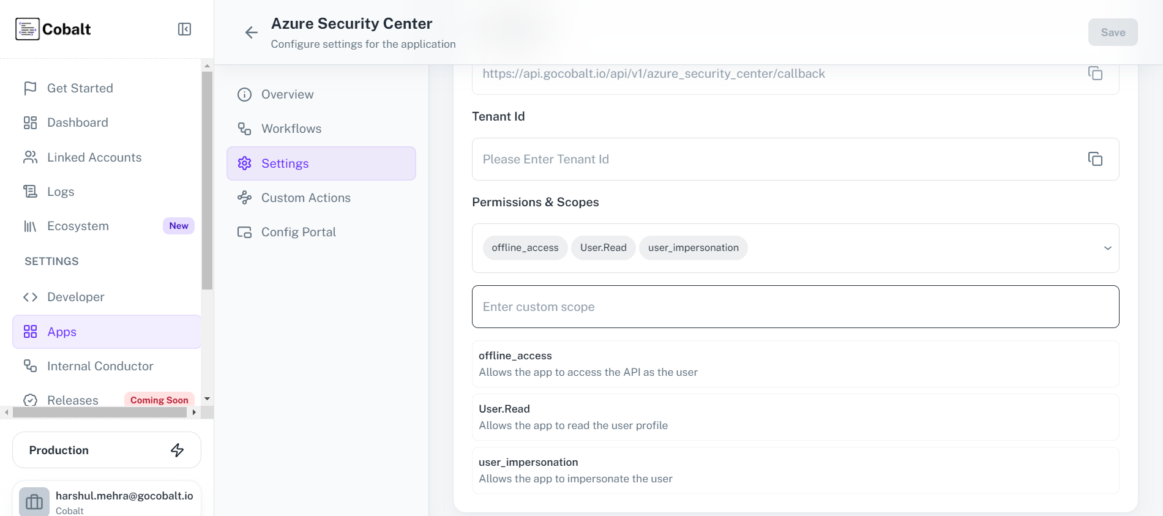Click the Custom Actions icon

pos(244,198)
